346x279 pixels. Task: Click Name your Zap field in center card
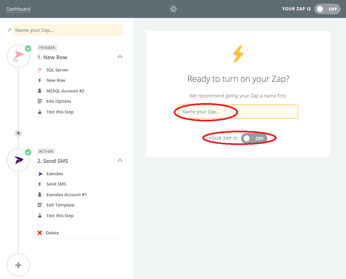(238, 112)
